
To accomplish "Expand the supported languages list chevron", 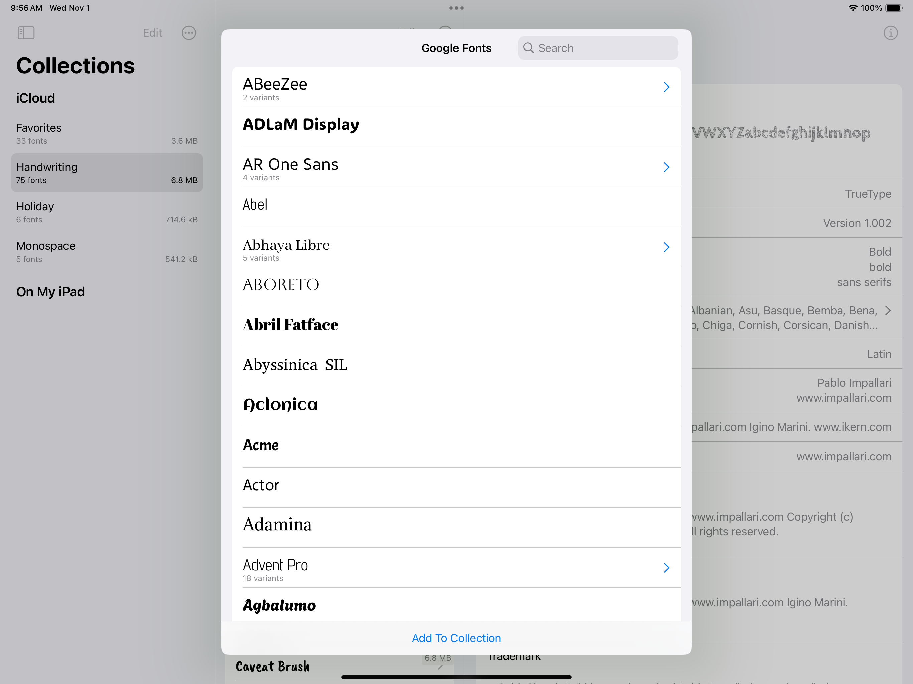I will [x=888, y=310].
